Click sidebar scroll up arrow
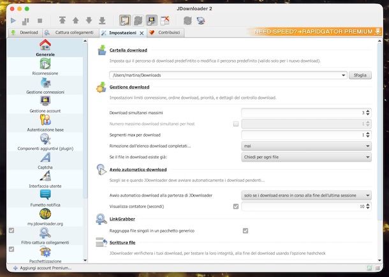 click(85, 41)
